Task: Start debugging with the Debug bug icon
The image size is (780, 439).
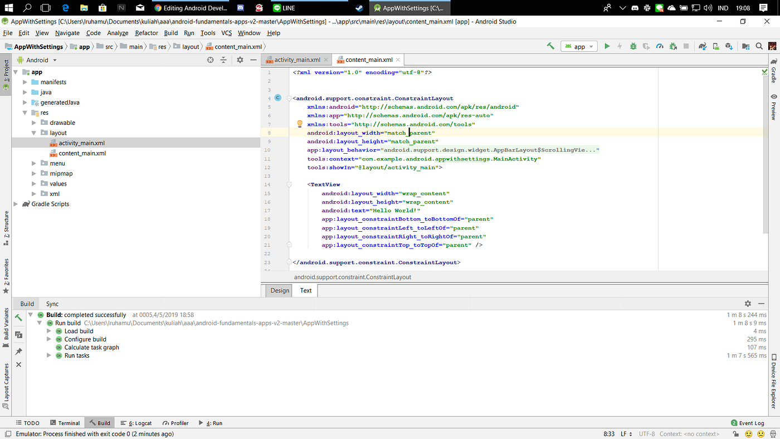Action: point(633,47)
